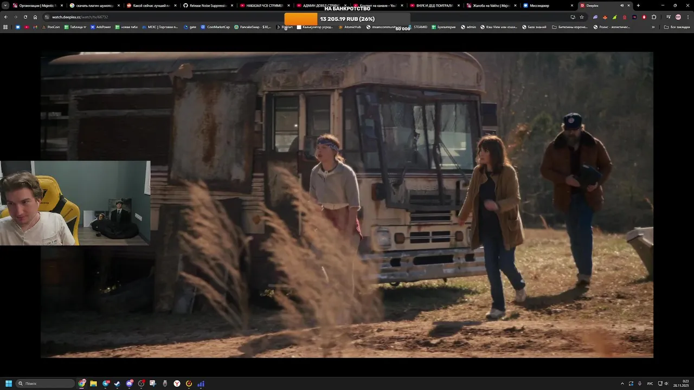Reload the page with the refresh icon
Image resolution: width=694 pixels, height=390 pixels.
pos(25,17)
